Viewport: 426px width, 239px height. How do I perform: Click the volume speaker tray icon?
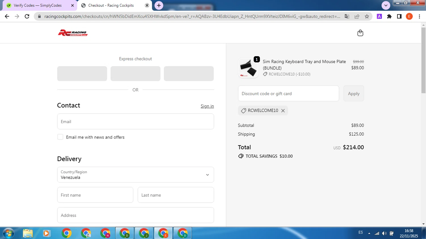pyautogui.click(x=384, y=233)
